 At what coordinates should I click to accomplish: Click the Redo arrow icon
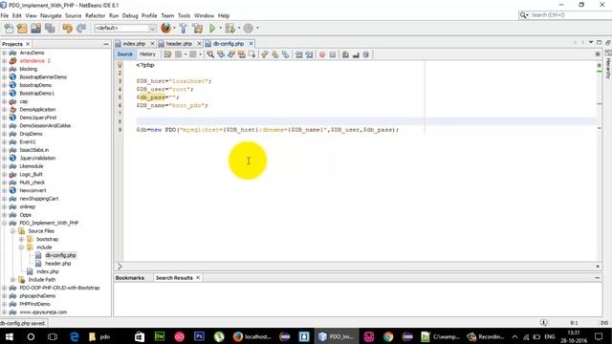81,28
